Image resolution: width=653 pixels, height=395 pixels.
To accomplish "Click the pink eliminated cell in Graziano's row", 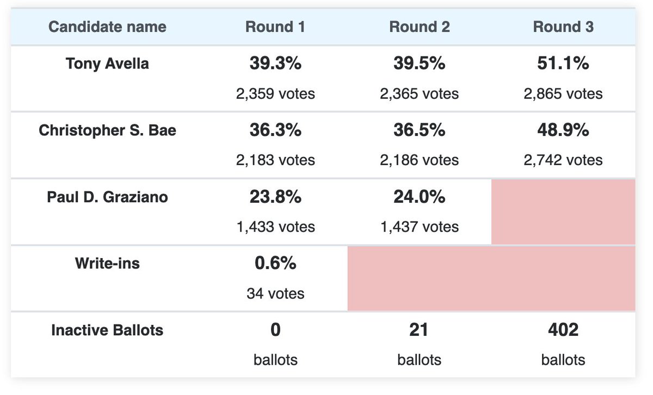I will pos(563,212).
